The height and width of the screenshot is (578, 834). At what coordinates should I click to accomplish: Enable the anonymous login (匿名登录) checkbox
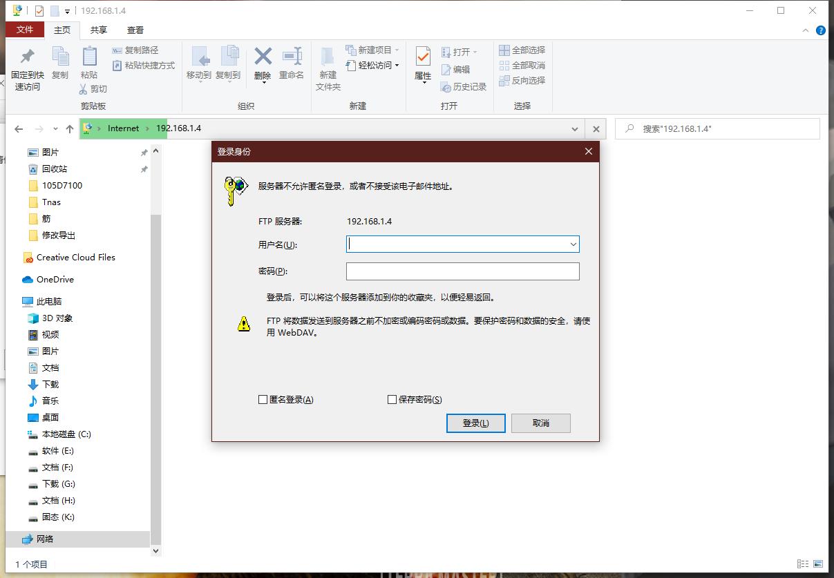point(263,399)
